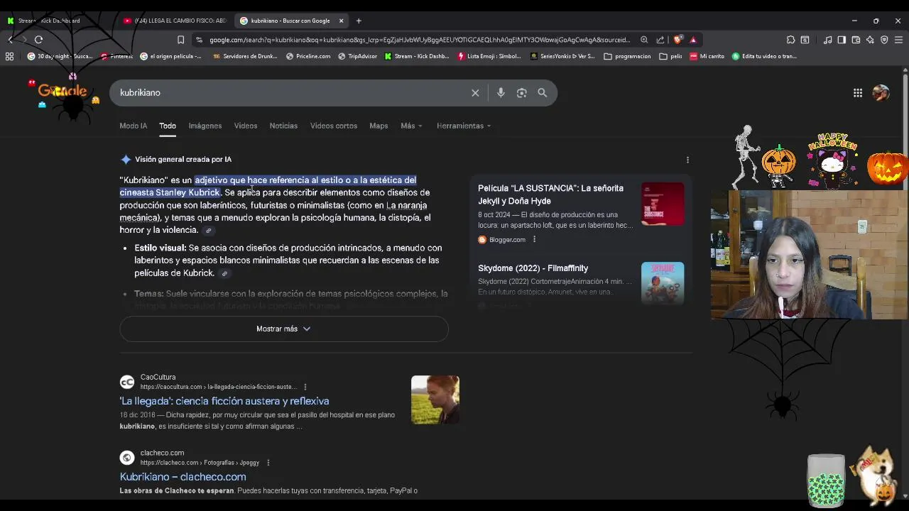Open three-dot menu next to Blogger.com source
909x511 pixels.
(534, 240)
